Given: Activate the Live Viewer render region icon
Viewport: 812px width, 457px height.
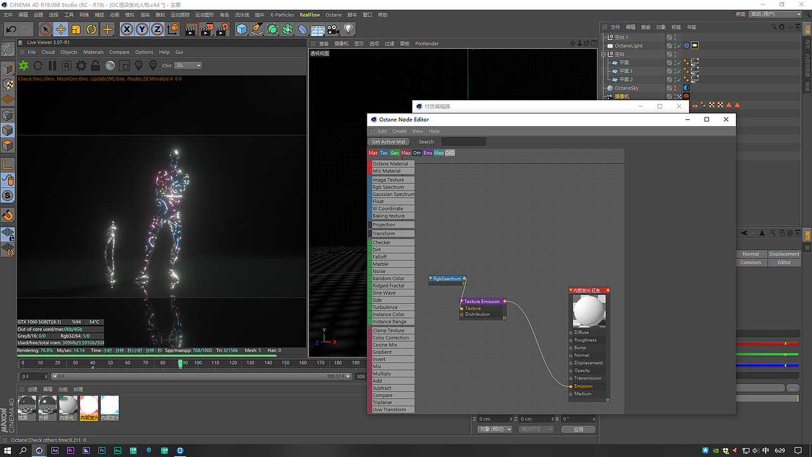Looking at the screenshot, I should [x=124, y=65].
